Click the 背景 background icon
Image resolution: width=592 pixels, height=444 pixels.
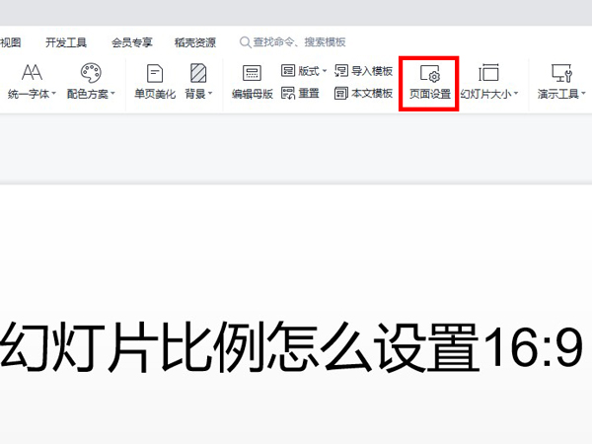[x=198, y=74]
